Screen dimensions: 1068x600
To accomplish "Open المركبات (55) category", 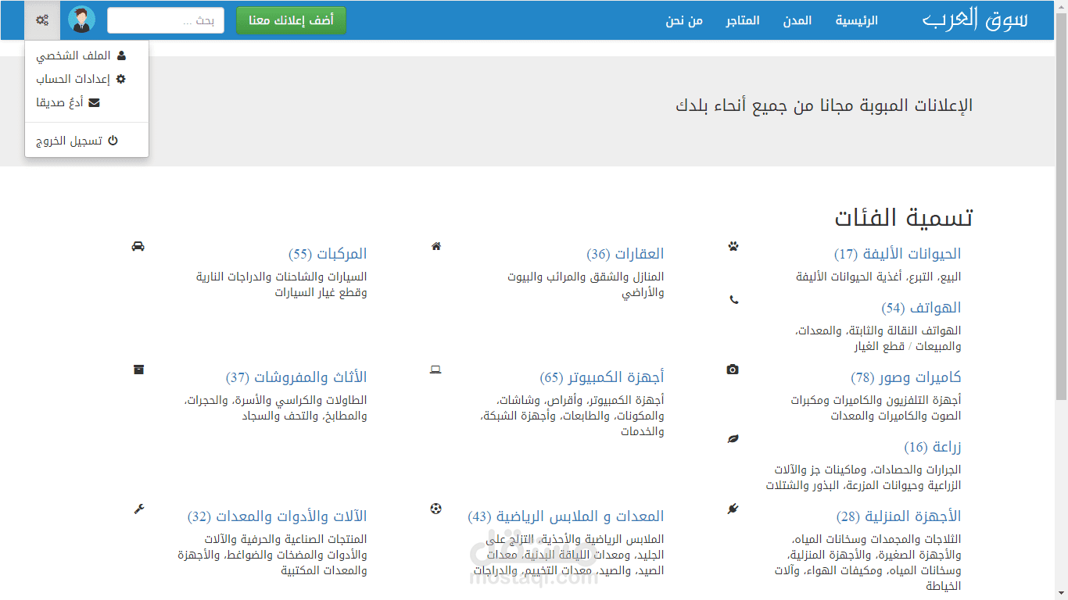I will (328, 254).
